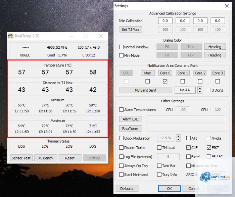Screen dimensions: 235x197
Task: Click the Core 1 notification color button
Action: pyautogui.click(x=183, y=73)
